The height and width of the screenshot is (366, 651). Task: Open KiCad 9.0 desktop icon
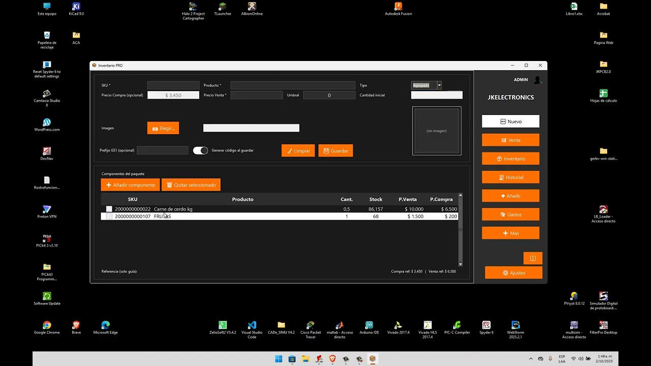(76, 9)
